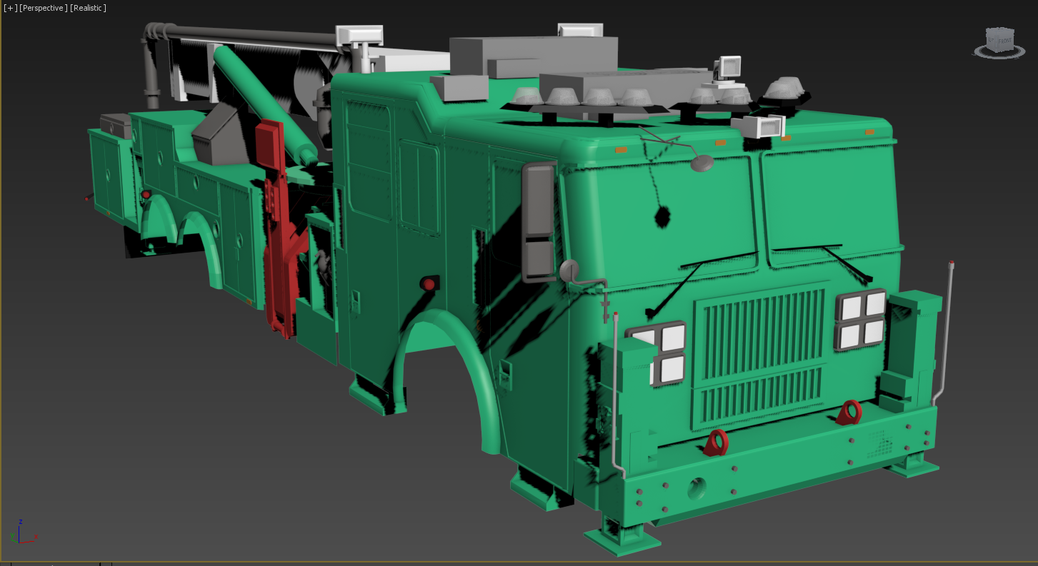The height and width of the screenshot is (566, 1038).
Task: Select the round red marker light on cab side
Action: click(429, 284)
